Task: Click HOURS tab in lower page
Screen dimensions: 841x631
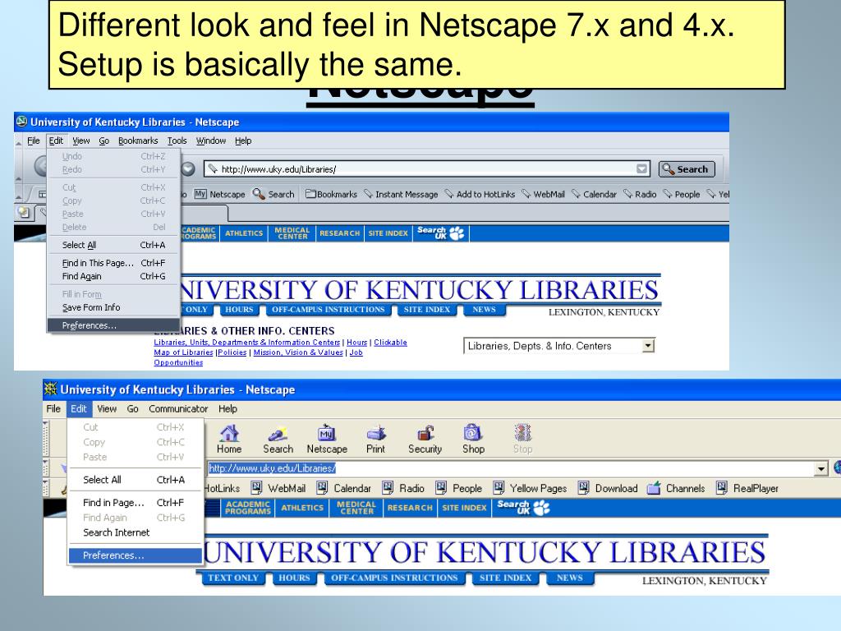Action: pyautogui.click(x=294, y=578)
